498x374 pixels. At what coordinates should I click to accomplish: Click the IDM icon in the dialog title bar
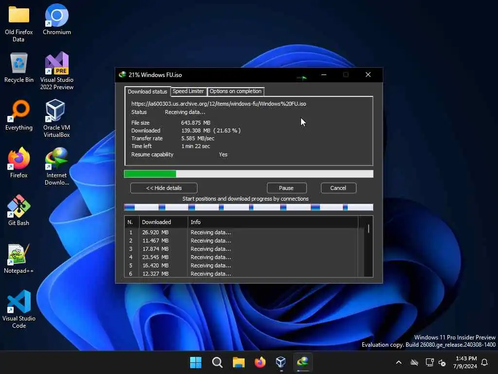(x=122, y=75)
